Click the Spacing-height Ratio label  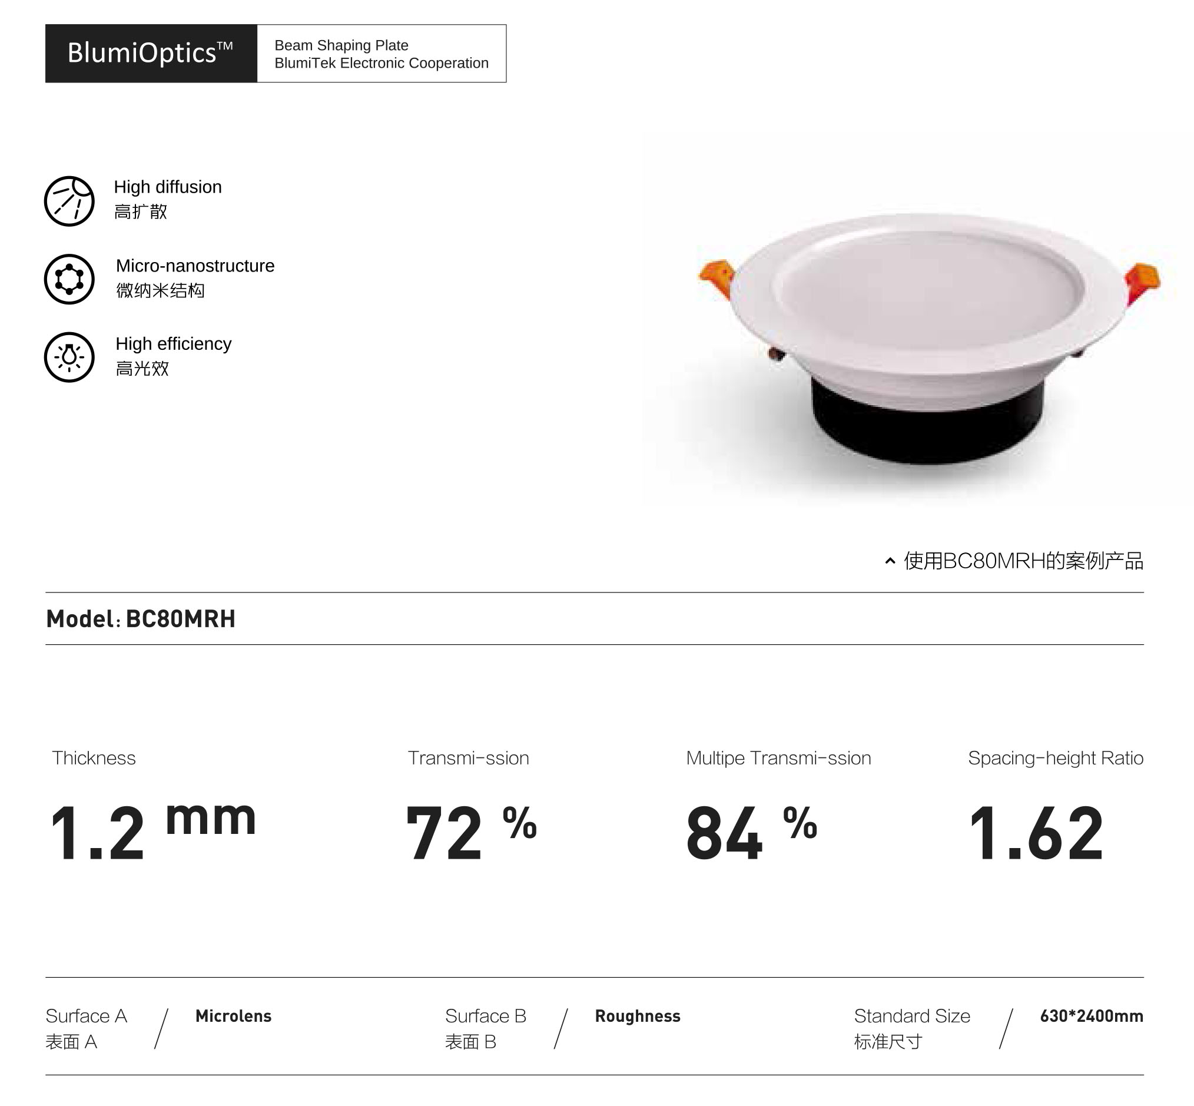pyautogui.click(x=1055, y=759)
